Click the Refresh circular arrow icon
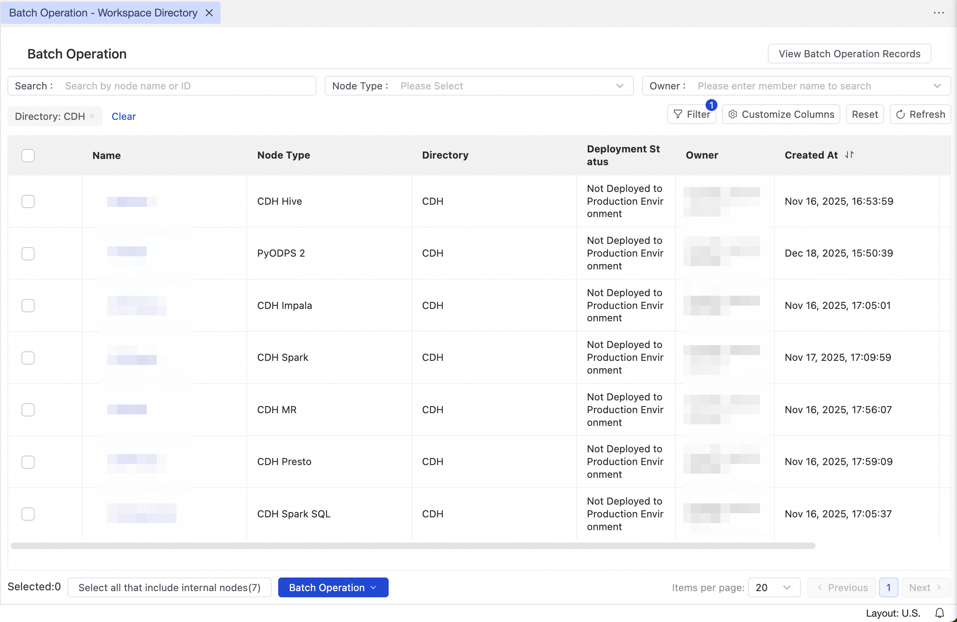957x622 pixels. coord(901,115)
